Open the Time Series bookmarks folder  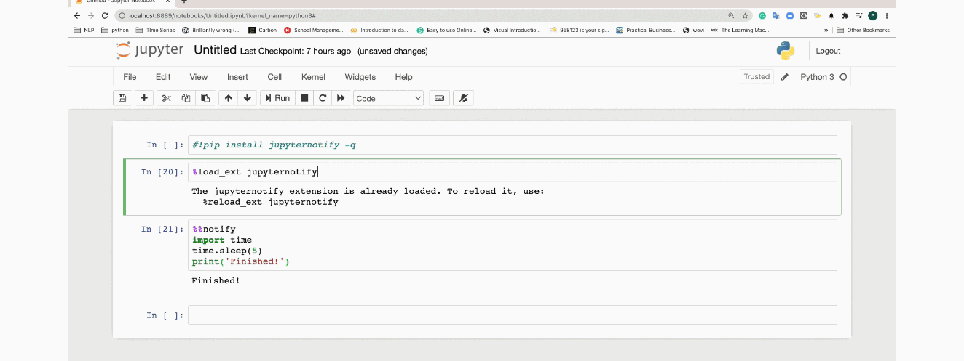click(156, 30)
